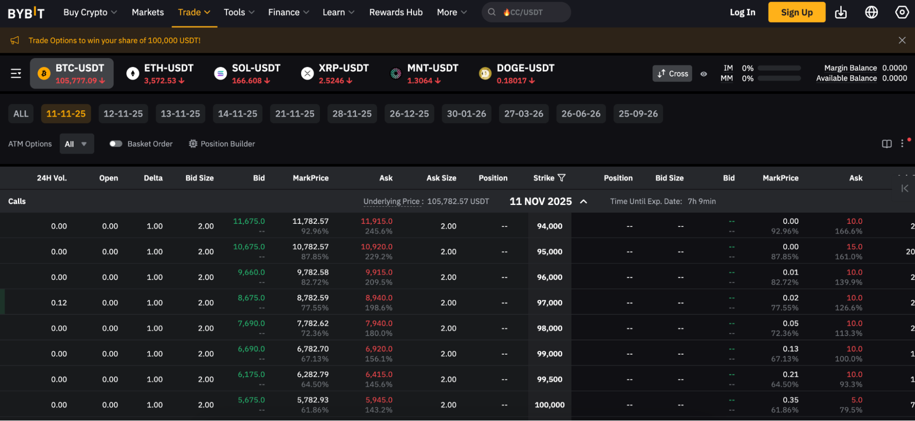Viewport: 915px width, 421px height.
Task: Open the three-dot more options icon
Action: pos(902,143)
